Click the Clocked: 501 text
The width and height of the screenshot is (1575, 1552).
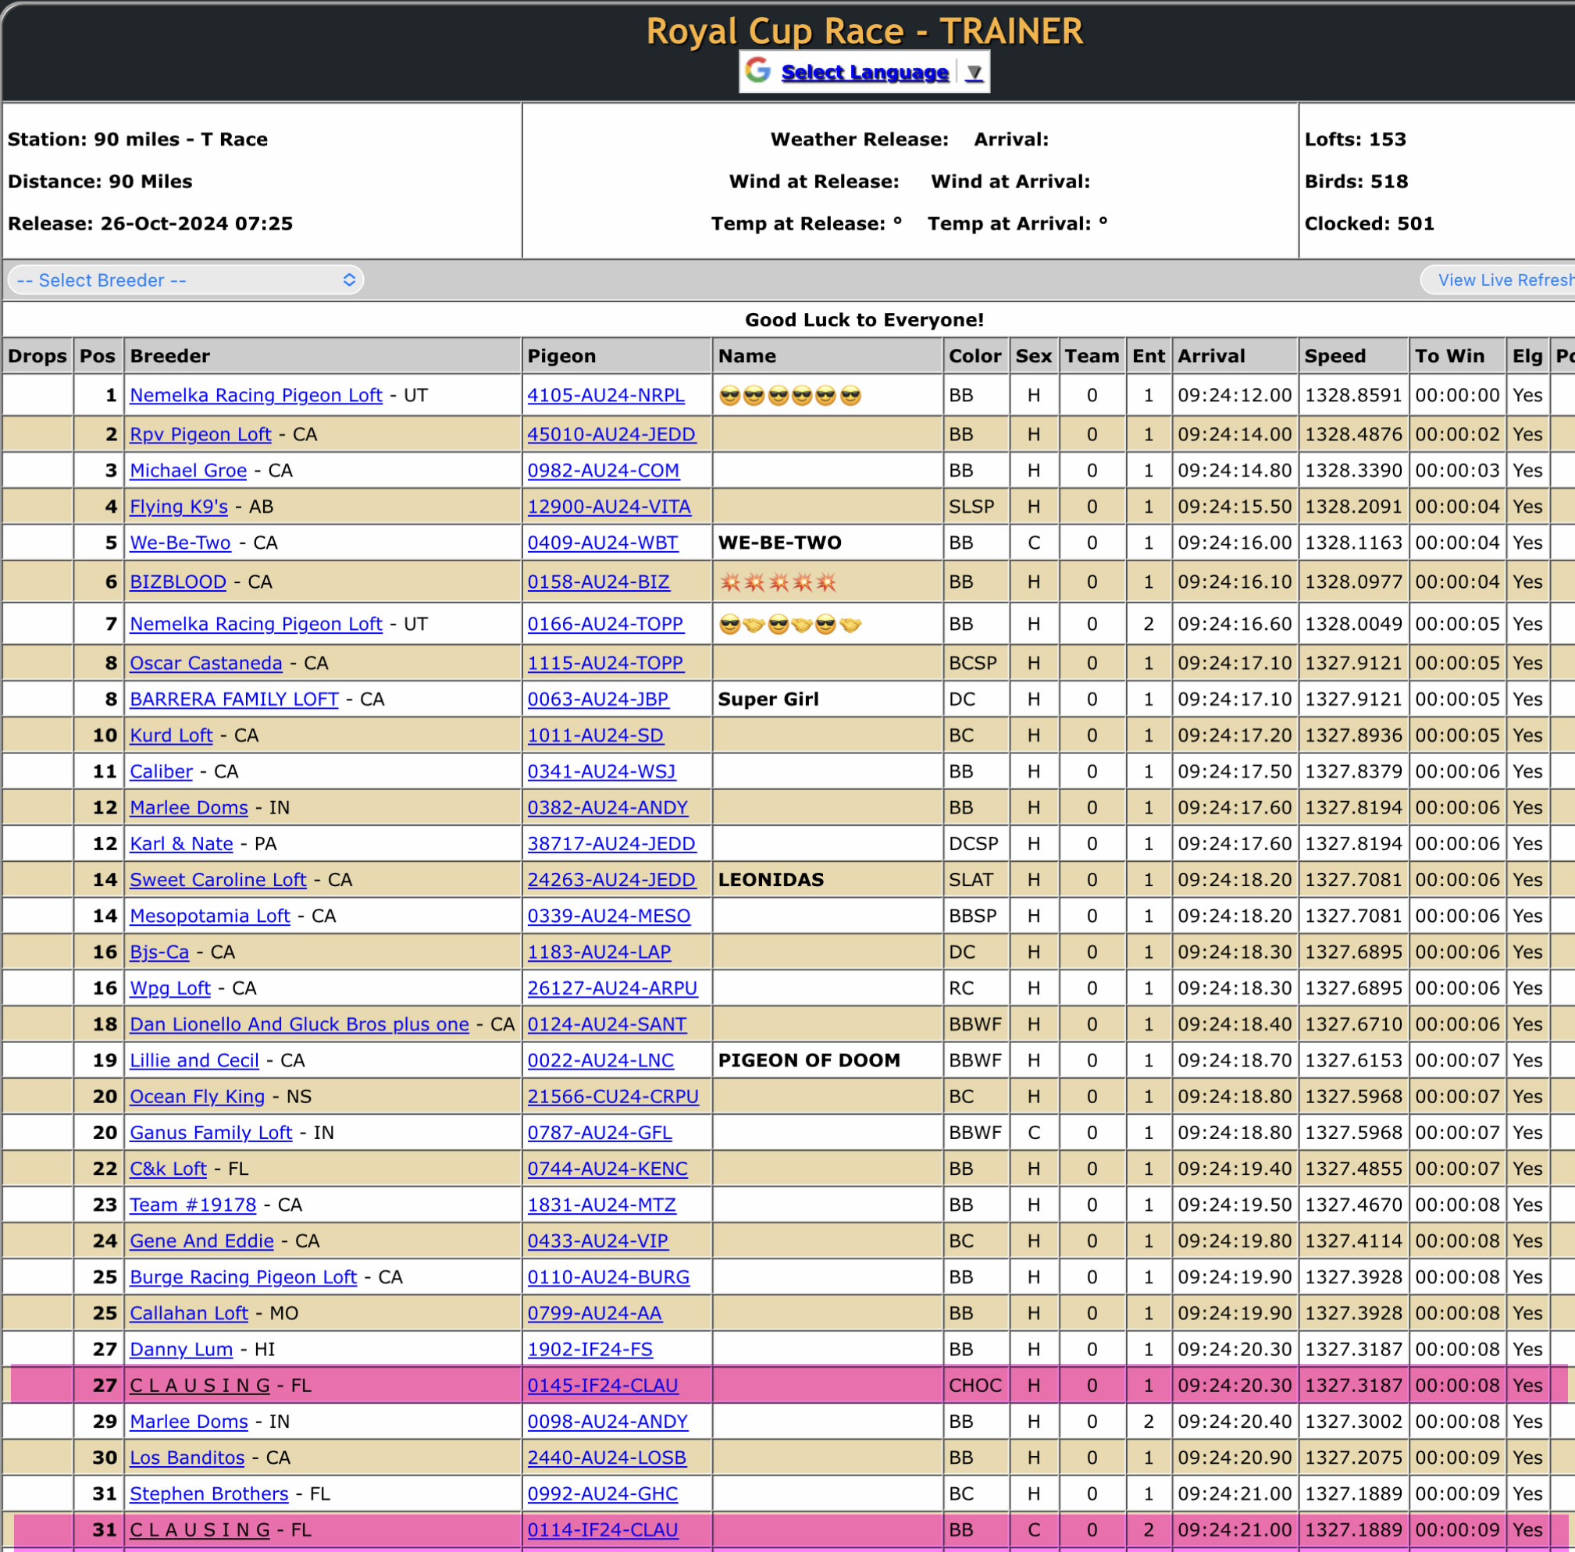coord(1369,223)
